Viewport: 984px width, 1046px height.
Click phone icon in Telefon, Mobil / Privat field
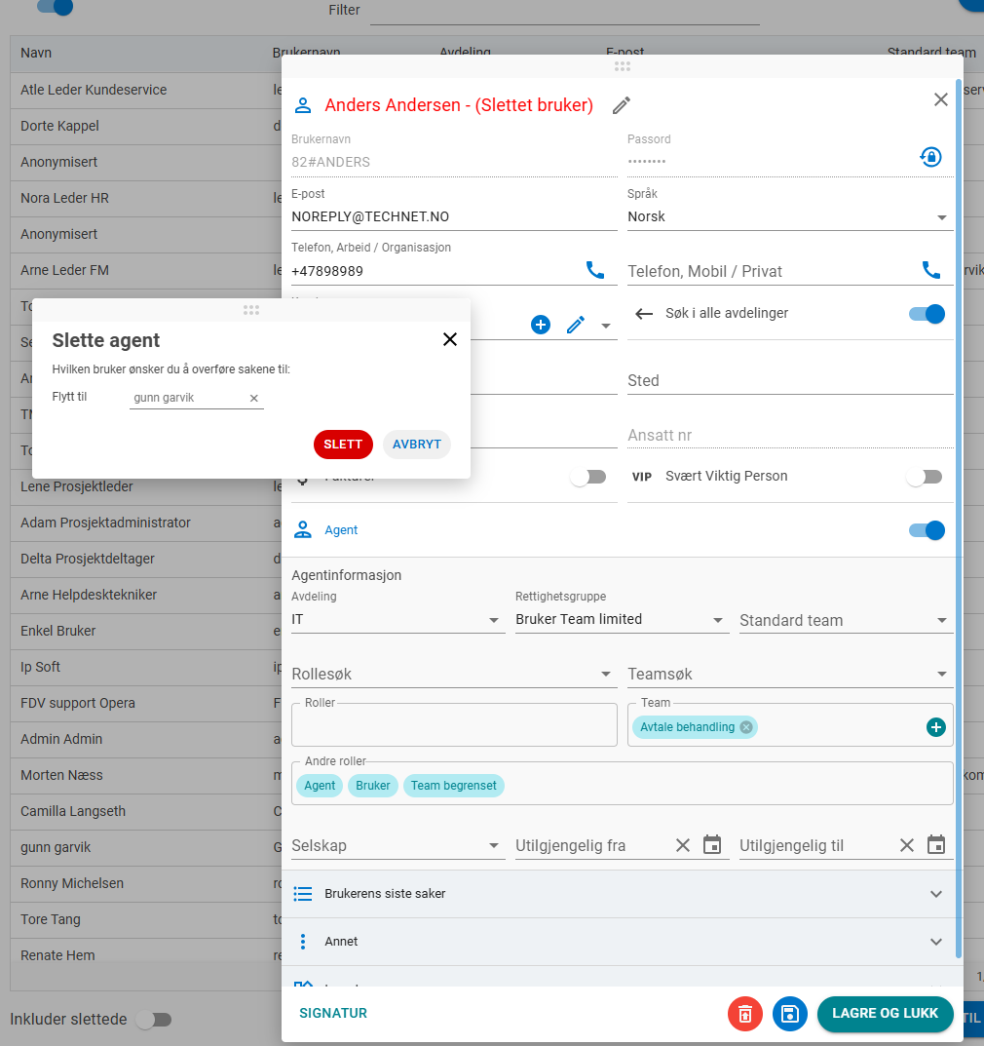click(931, 270)
